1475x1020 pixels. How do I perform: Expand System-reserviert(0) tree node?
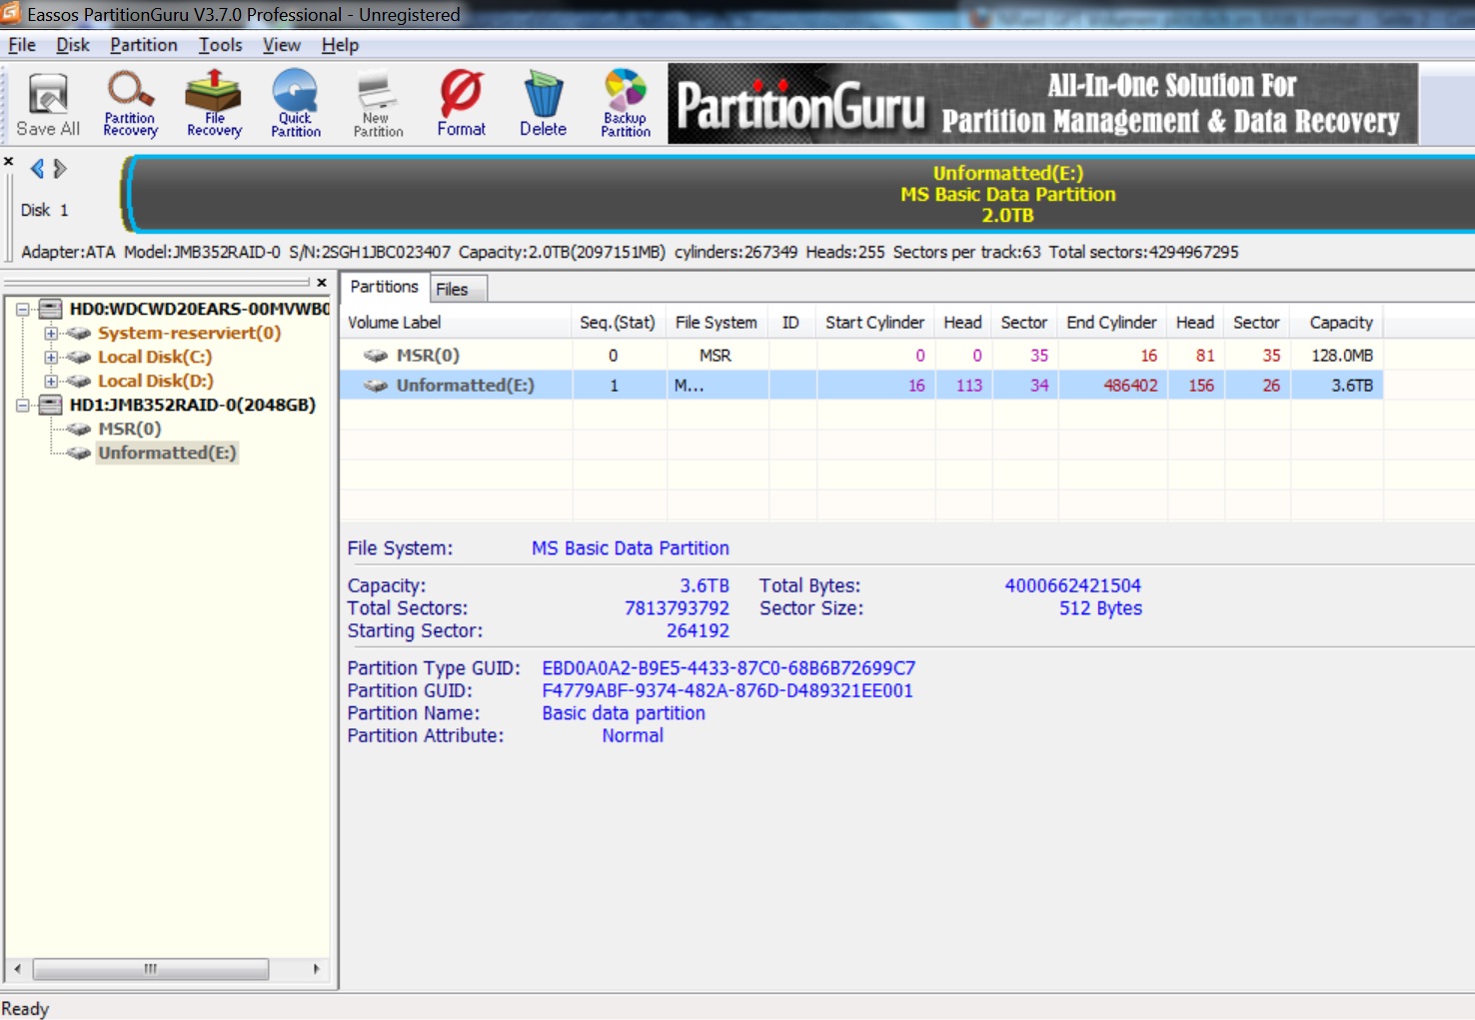tap(50, 333)
